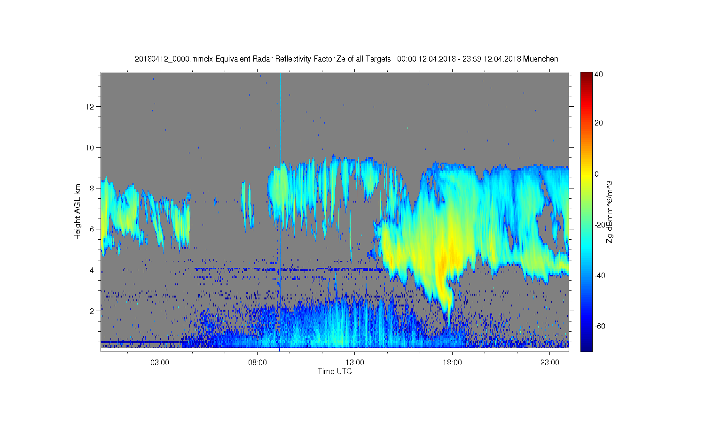Click the colorbar label 0
Viewport: 705px width, 423px height.
597,174
